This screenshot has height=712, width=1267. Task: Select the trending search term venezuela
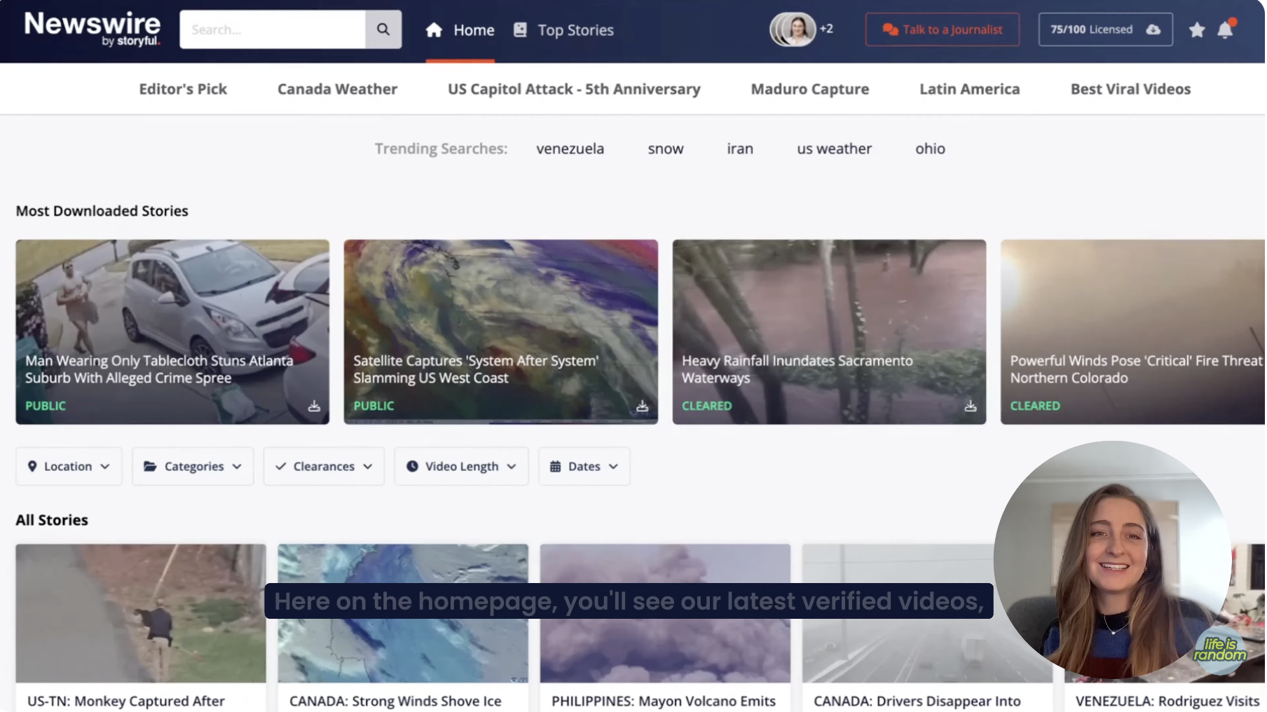[x=570, y=149]
